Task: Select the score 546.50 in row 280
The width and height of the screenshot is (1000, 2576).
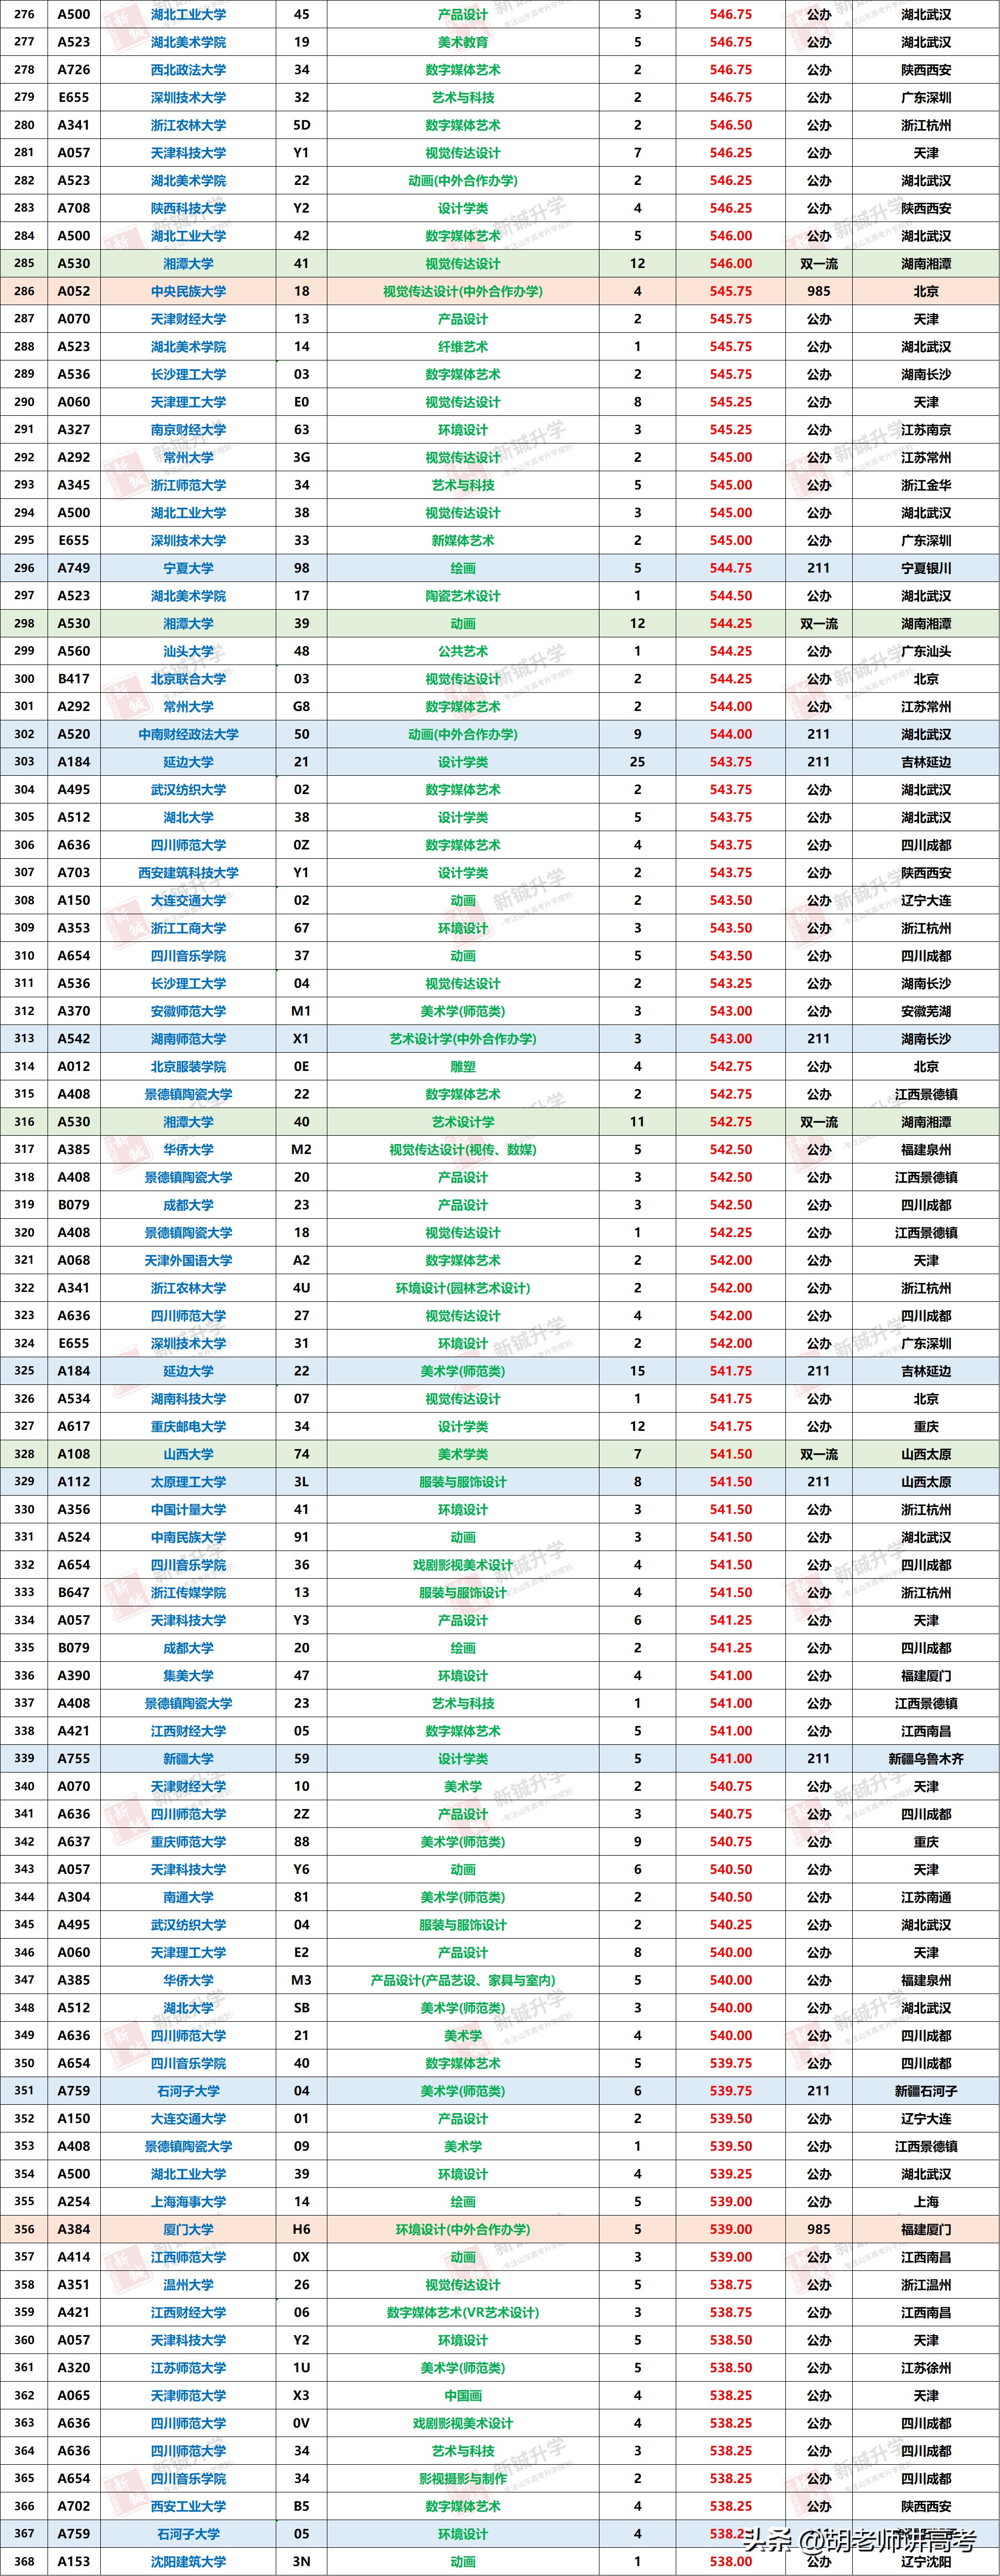Action: click(731, 125)
